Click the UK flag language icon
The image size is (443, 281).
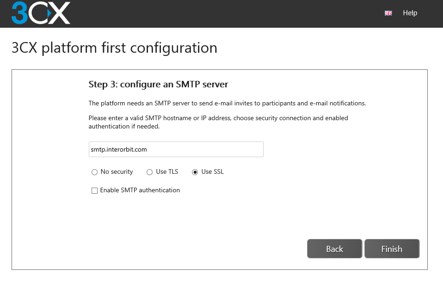[x=388, y=13]
